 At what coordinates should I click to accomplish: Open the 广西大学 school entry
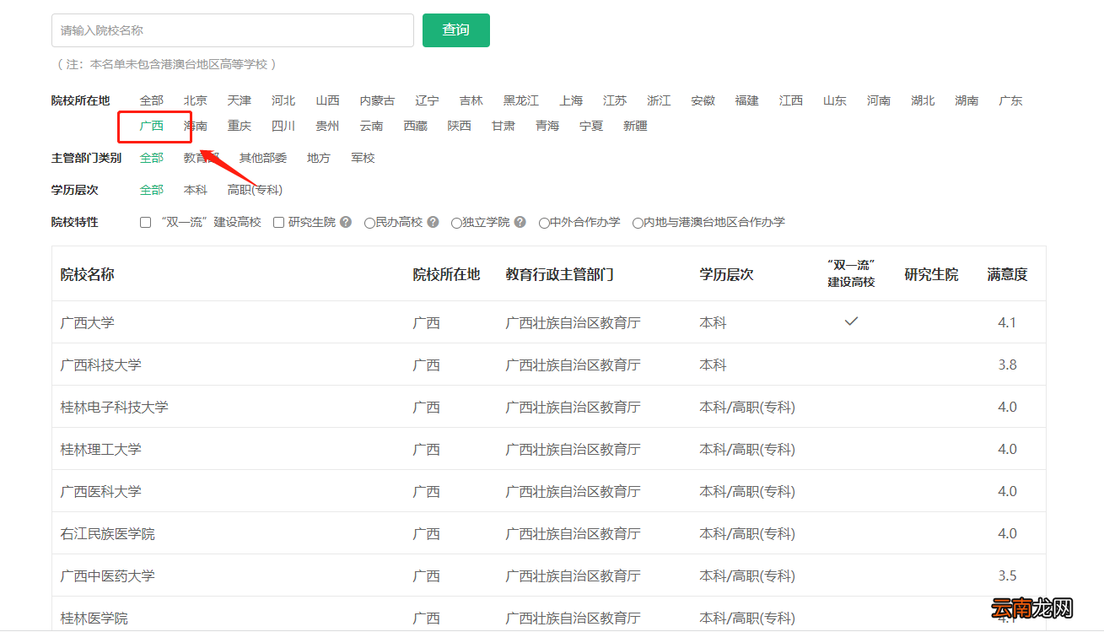(88, 322)
